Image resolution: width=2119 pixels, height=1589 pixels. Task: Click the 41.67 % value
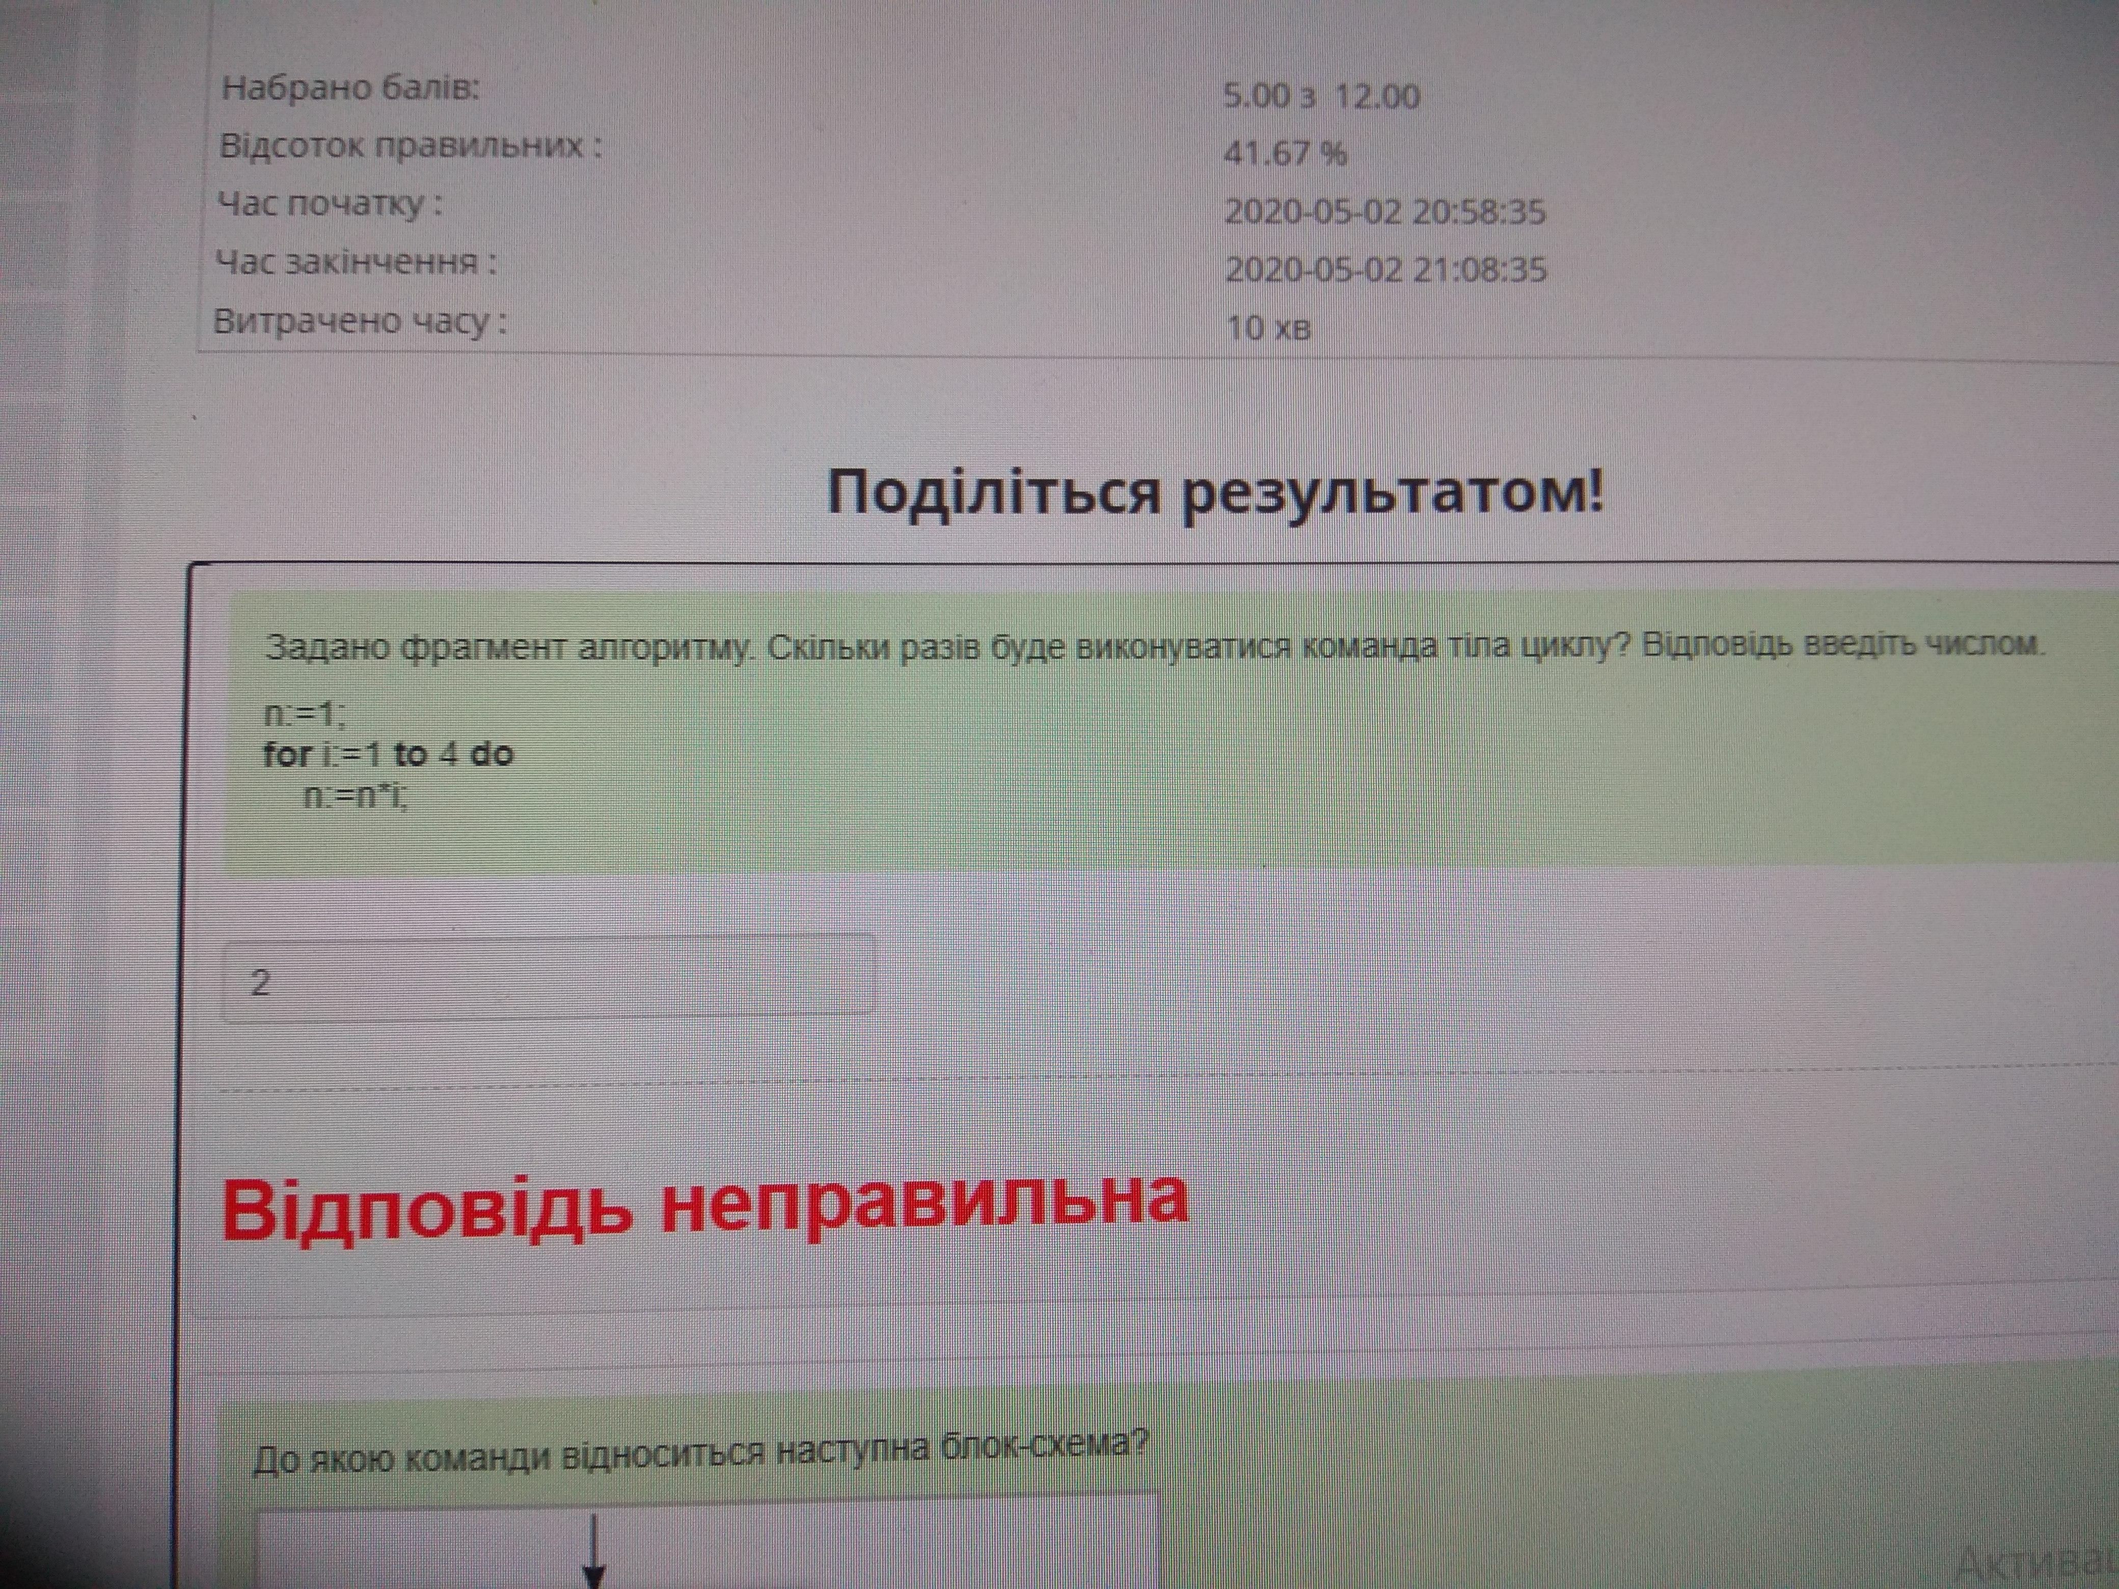[x=1285, y=153]
